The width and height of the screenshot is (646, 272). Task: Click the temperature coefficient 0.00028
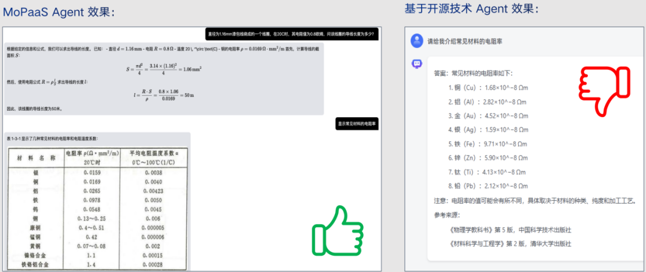[x=154, y=265]
